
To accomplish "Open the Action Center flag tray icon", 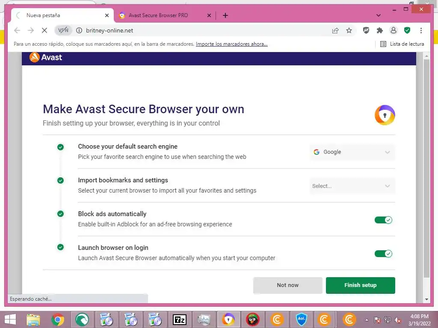I will (x=377, y=320).
